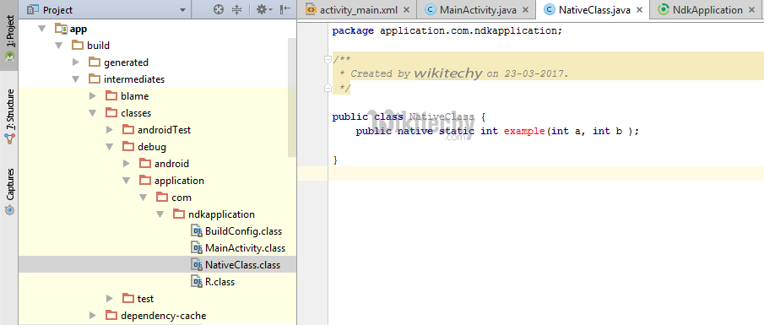The height and width of the screenshot is (325, 764).
Task: Collapse the classes folder
Action: [93, 113]
